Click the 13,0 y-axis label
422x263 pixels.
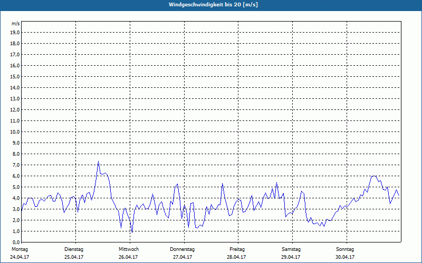point(16,99)
